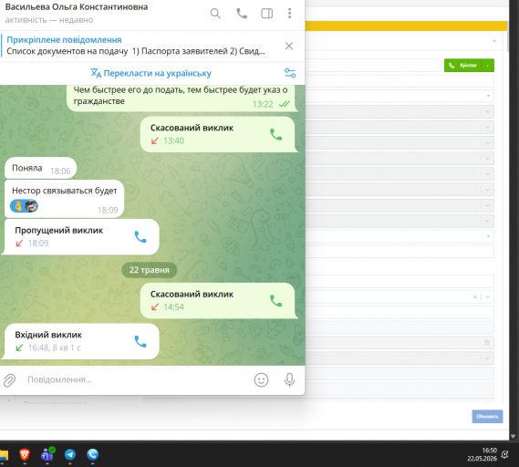The height and width of the screenshot is (467, 519).
Task: Click the green Kyivstar call button
Action: click(x=462, y=65)
